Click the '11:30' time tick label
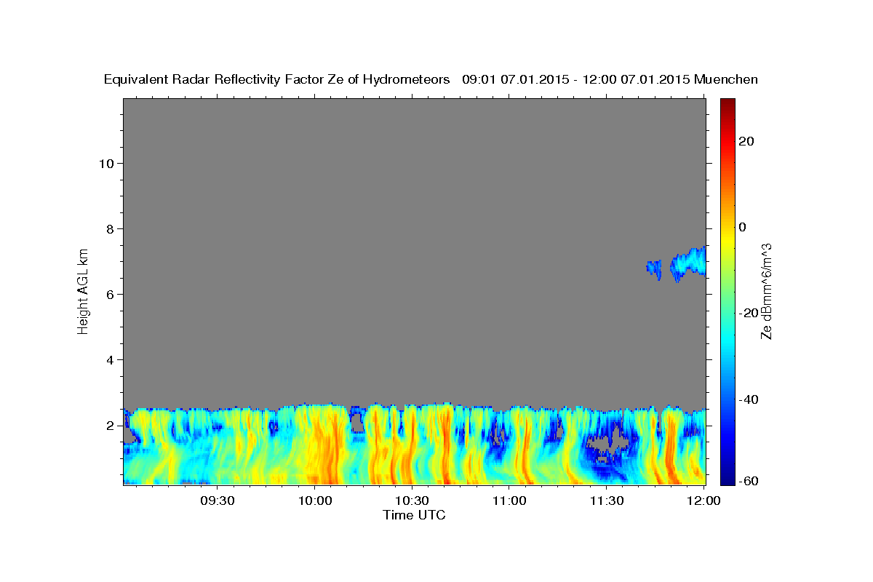The height and width of the screenshot is (582, 873). point(606,501)
